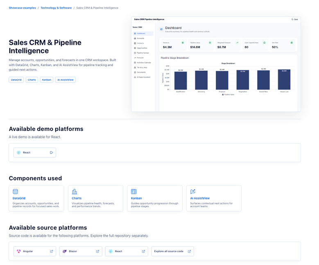Open Charts title link in Components used
Viewport: 319px width, 265px height.
point(77,198)
